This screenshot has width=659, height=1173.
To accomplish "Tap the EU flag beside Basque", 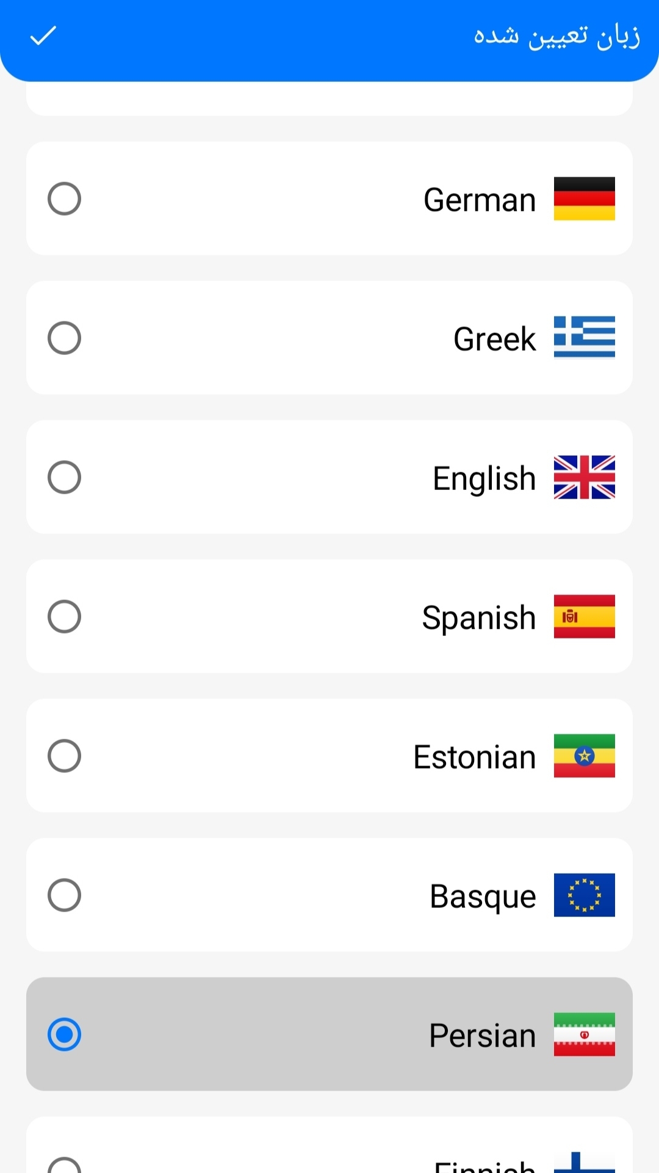I will 584,895.
